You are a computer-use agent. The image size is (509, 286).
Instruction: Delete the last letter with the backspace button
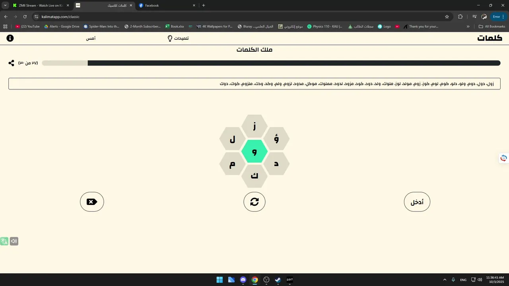click(x=92, y=202)
